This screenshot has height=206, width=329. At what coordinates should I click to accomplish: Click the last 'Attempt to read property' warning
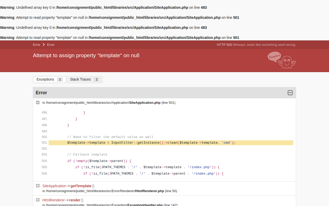(x=120, y=38)
